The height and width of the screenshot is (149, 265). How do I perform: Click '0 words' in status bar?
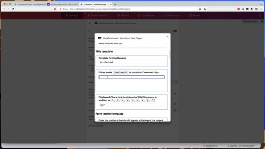[233, 146]
